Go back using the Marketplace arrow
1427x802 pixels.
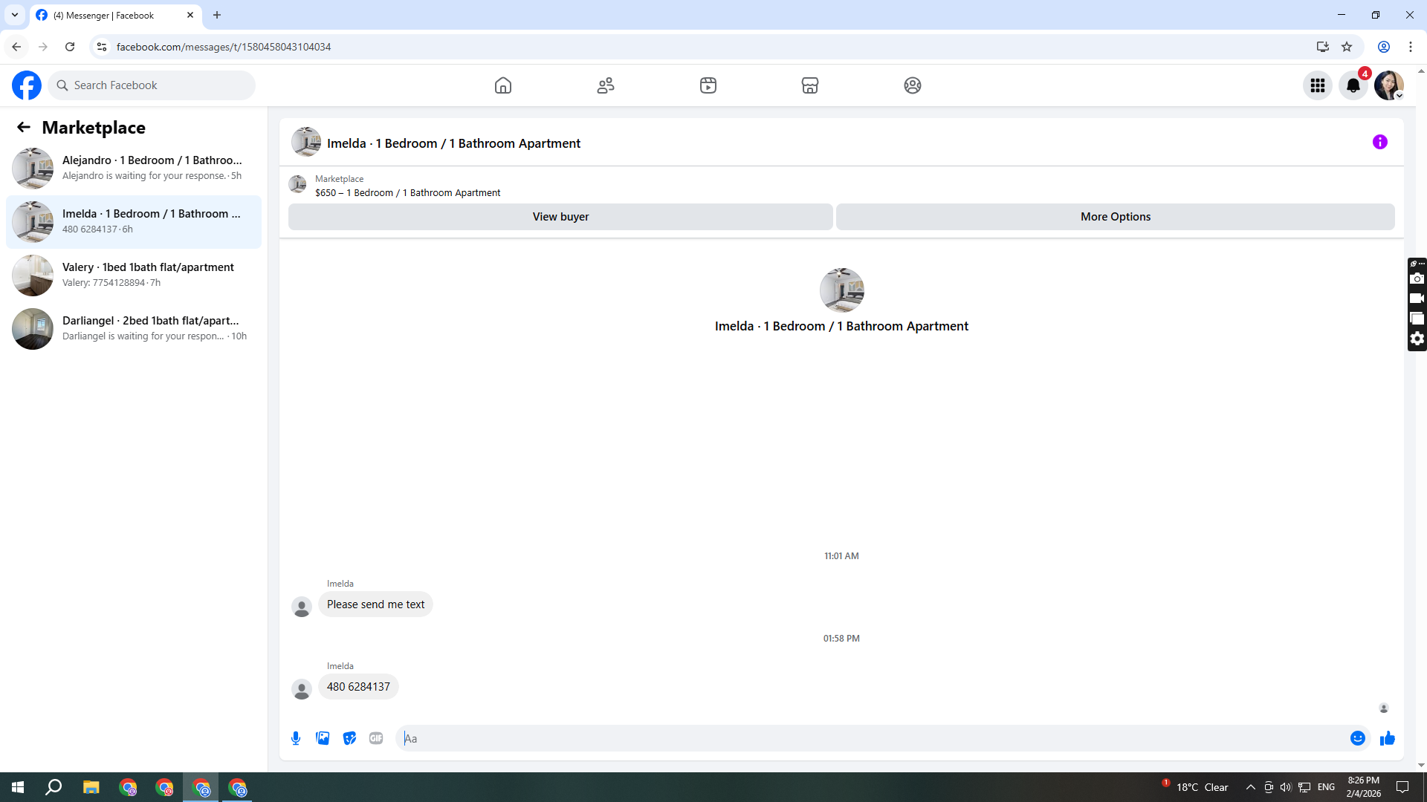click(x=24, y=127)
